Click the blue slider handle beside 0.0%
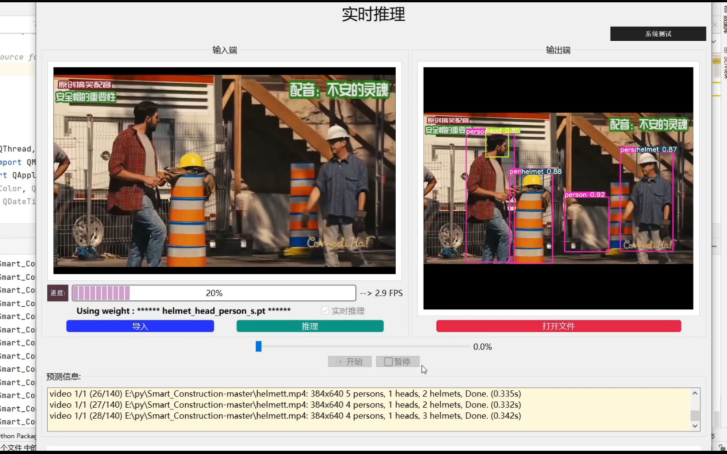Image resolution: width=727 pixels, height=454 pixels. [x=259, y=347]
